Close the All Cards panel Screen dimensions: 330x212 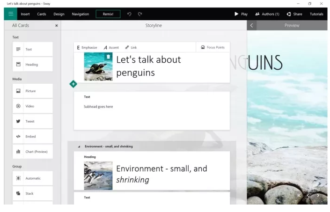point(57,25)
